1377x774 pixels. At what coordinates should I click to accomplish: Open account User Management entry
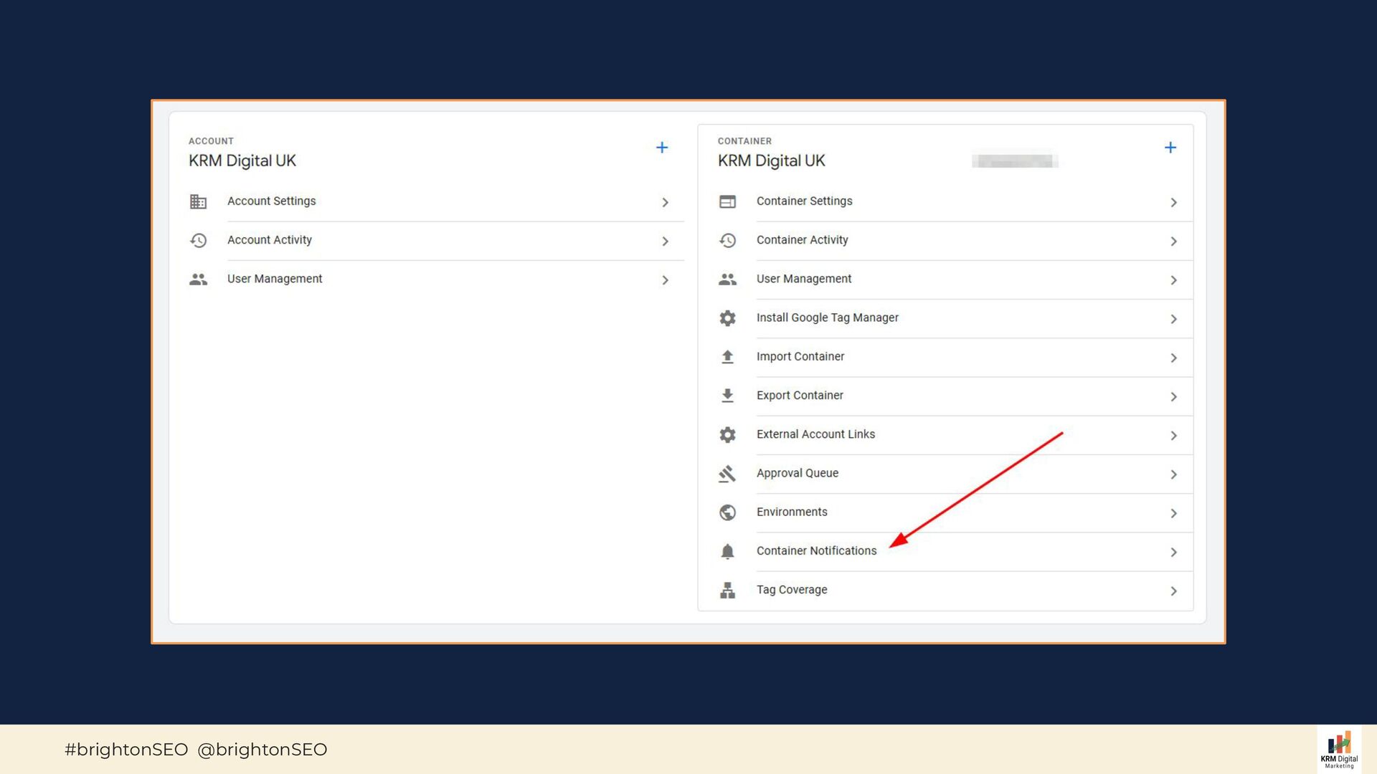tap(275, 279)
